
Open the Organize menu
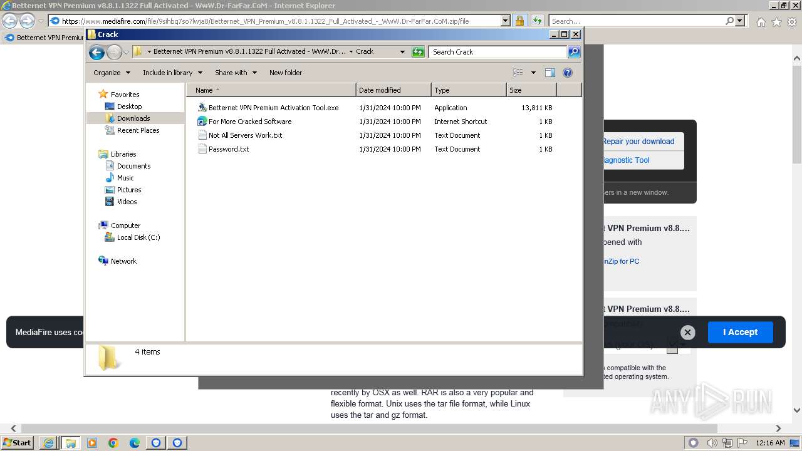point(112,73)
